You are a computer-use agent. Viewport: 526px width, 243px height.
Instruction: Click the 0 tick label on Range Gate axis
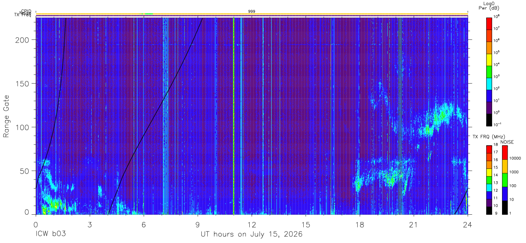(27, 213)
